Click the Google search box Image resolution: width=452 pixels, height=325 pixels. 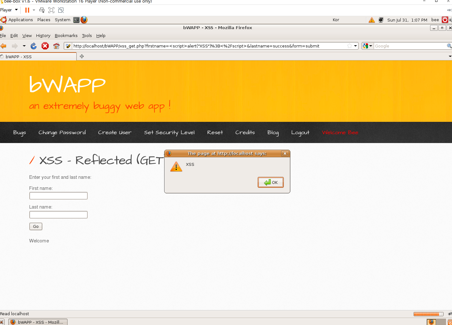pyautogui.click(x=410, y=46)
